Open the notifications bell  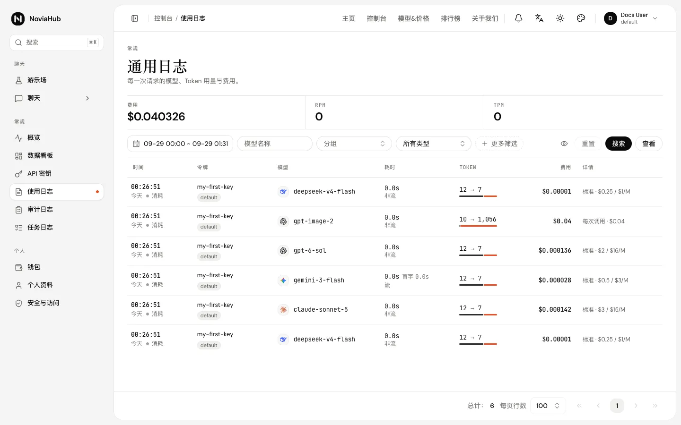(x=518, y=18)
